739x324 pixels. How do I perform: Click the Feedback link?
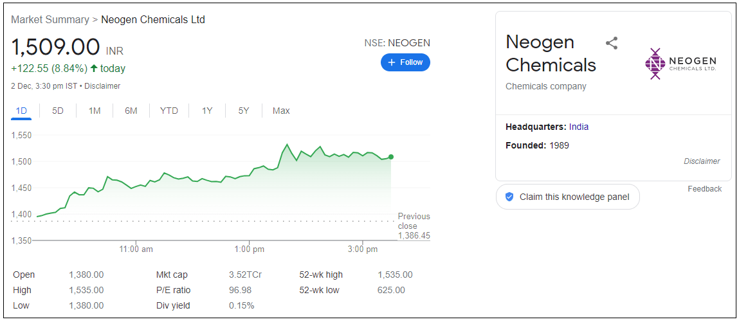705,189
